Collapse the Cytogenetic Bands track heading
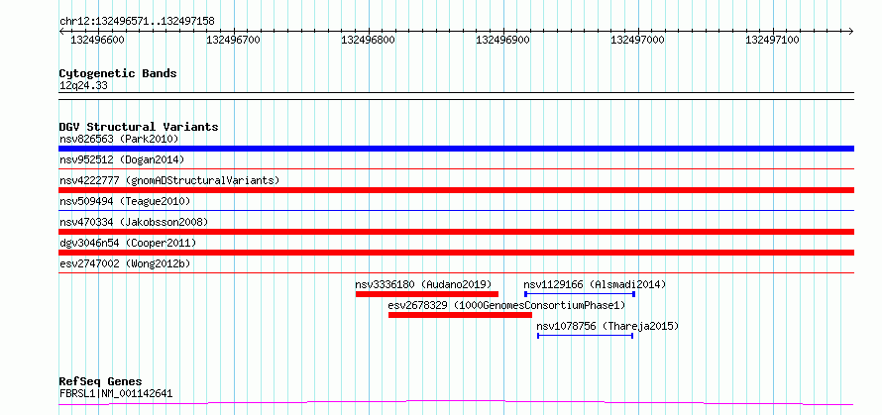882x415 pixels. click(118, 73)
